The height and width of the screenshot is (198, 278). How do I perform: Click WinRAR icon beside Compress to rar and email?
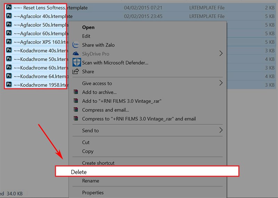[76, 118]
